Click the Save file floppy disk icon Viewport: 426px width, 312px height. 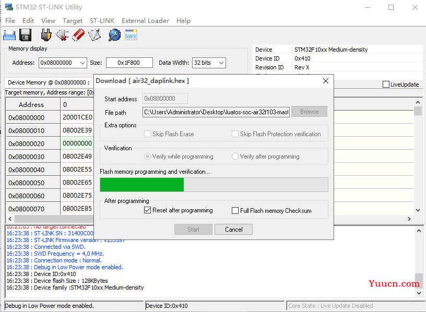[x=25, y=35]
